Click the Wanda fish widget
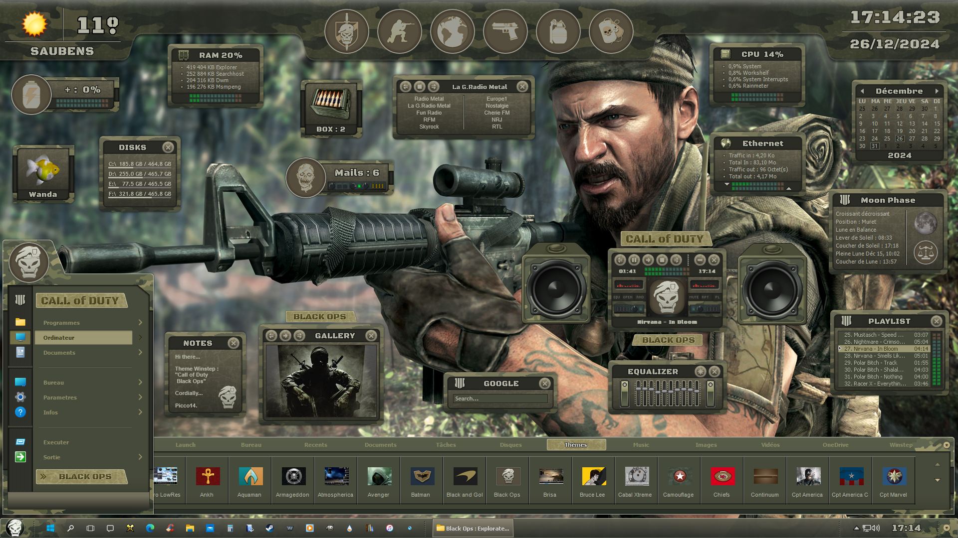This screenshot has height=538, width=958. coord(43,173)
